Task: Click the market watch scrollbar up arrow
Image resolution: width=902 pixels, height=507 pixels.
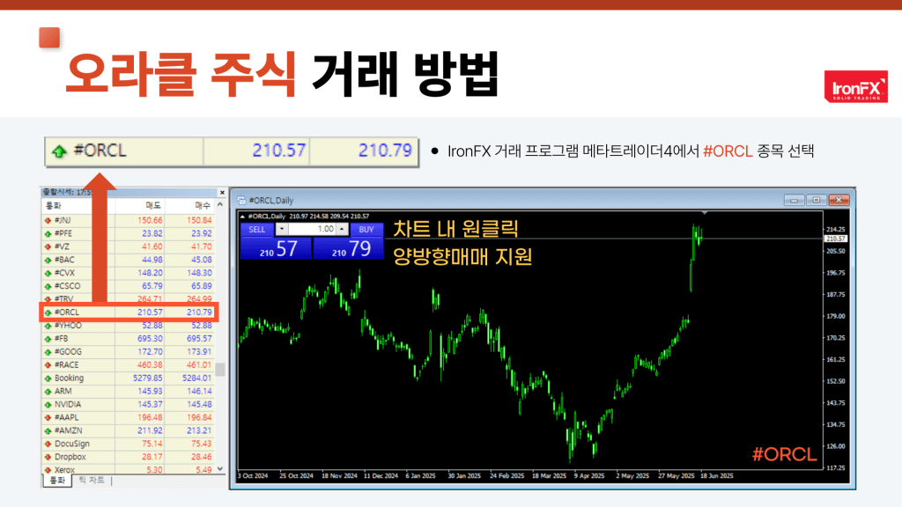Action: [x=220, y=205]
